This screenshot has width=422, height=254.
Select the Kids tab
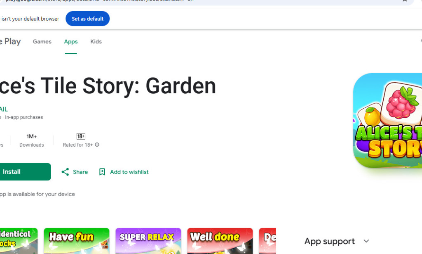click(96, 41)
